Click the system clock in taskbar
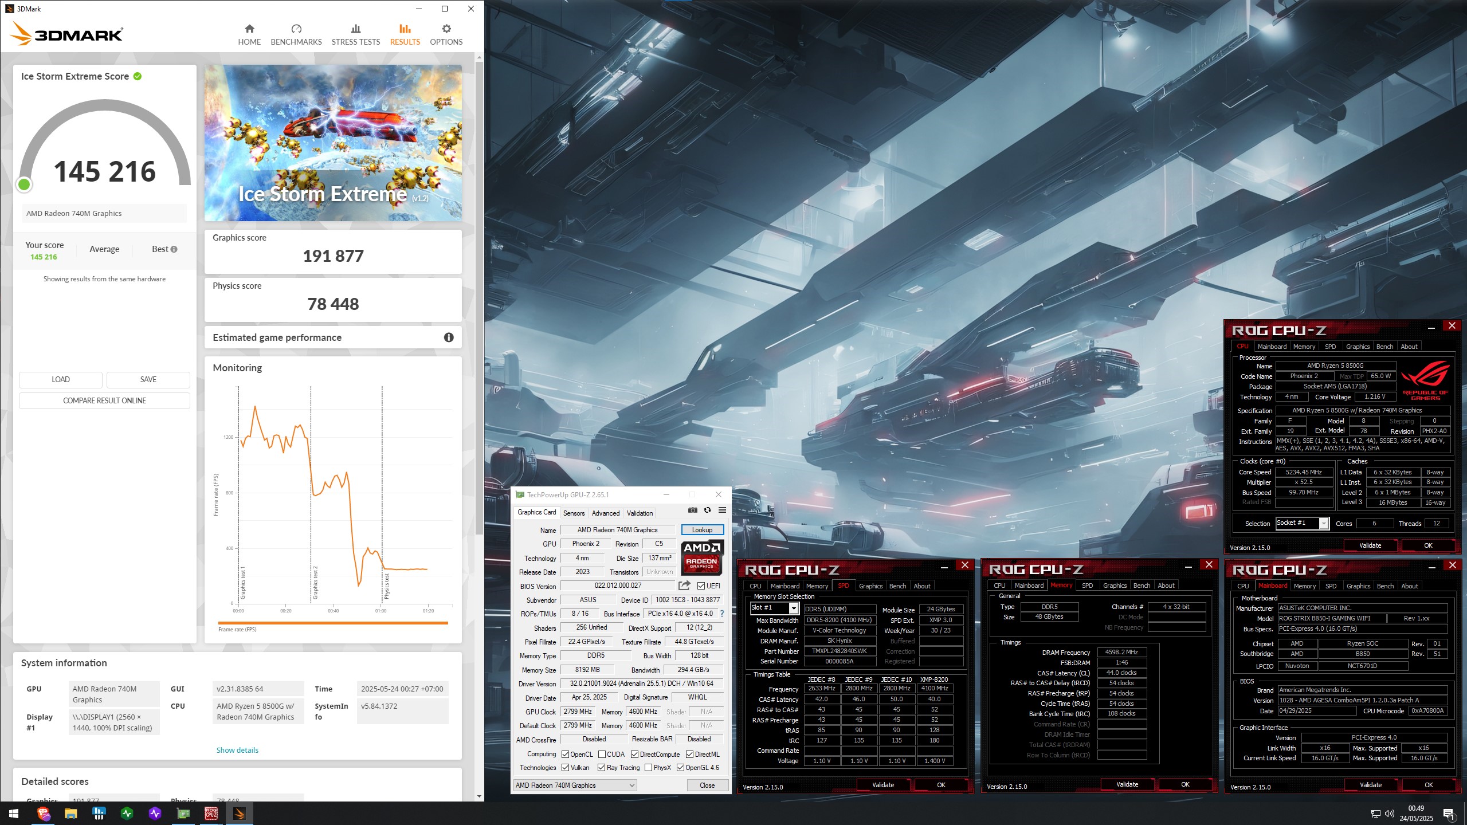Screen dimensions: 1467x825 pyautogui.click(x=1416, y=814)
